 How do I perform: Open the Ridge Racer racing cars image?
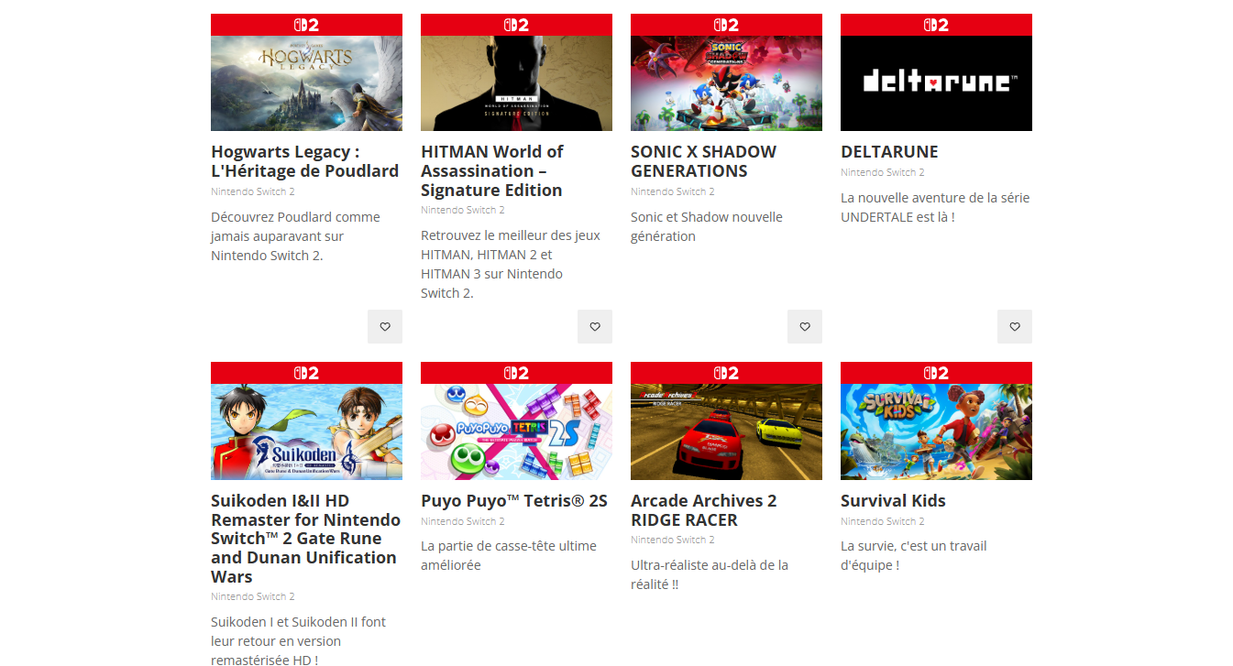point(726,431)
